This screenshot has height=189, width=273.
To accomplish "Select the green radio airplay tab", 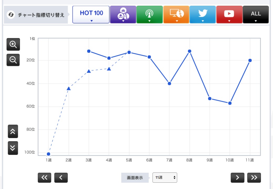I will [x=150, y=15].
